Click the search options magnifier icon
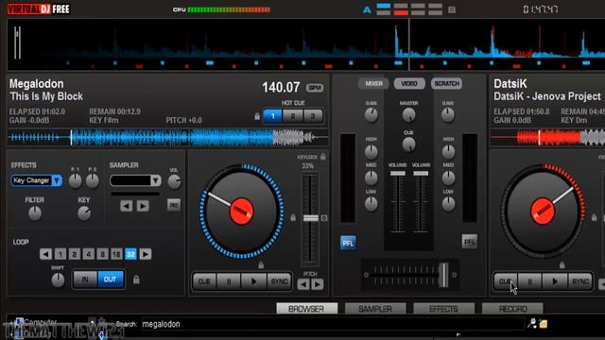 531,323
